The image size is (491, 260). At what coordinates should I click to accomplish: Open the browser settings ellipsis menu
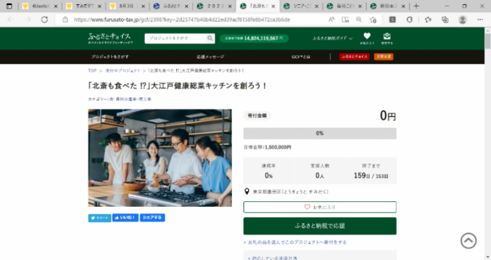pos(480,19)
